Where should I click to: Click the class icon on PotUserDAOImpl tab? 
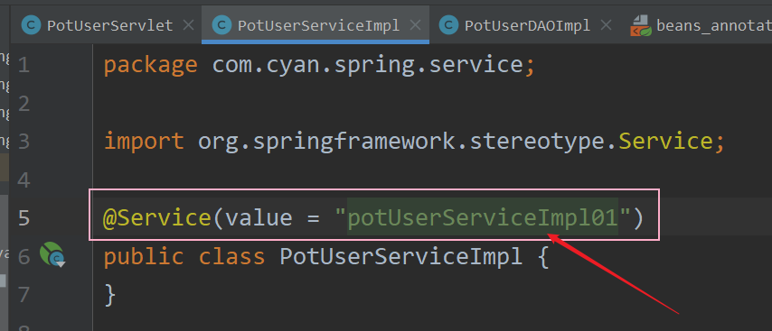pos(448,25)
